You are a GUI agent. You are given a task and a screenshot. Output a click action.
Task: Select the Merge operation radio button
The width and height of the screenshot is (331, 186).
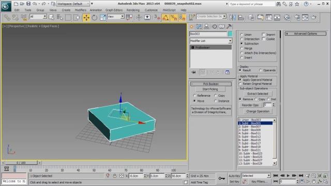[x=242, y=48]
